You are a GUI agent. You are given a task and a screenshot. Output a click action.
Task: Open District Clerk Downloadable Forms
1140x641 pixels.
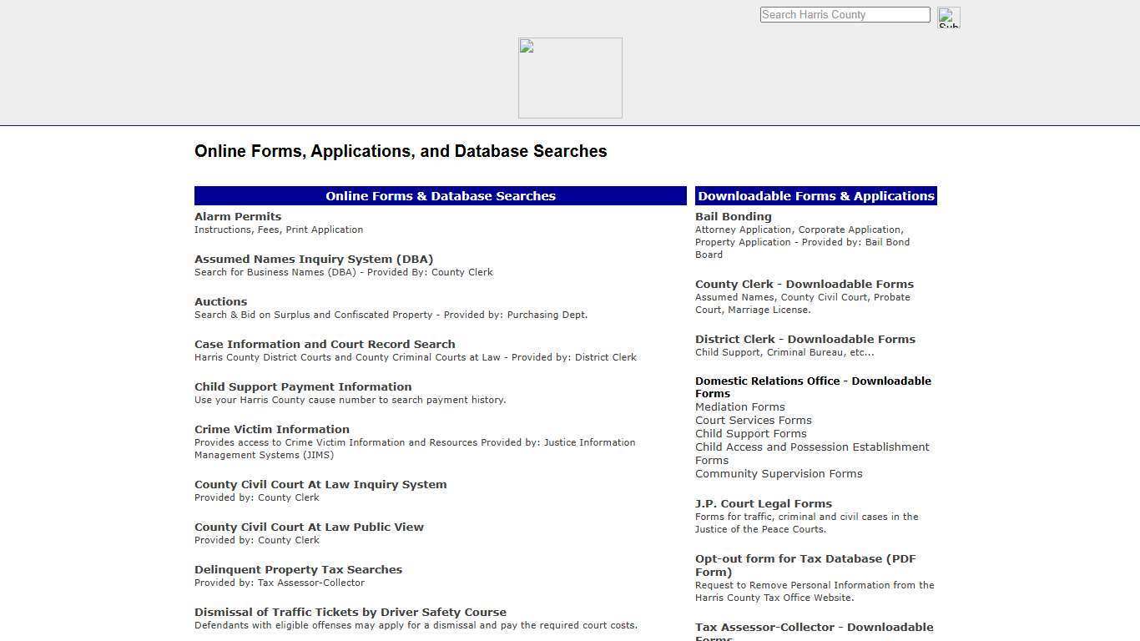[805, 339]
